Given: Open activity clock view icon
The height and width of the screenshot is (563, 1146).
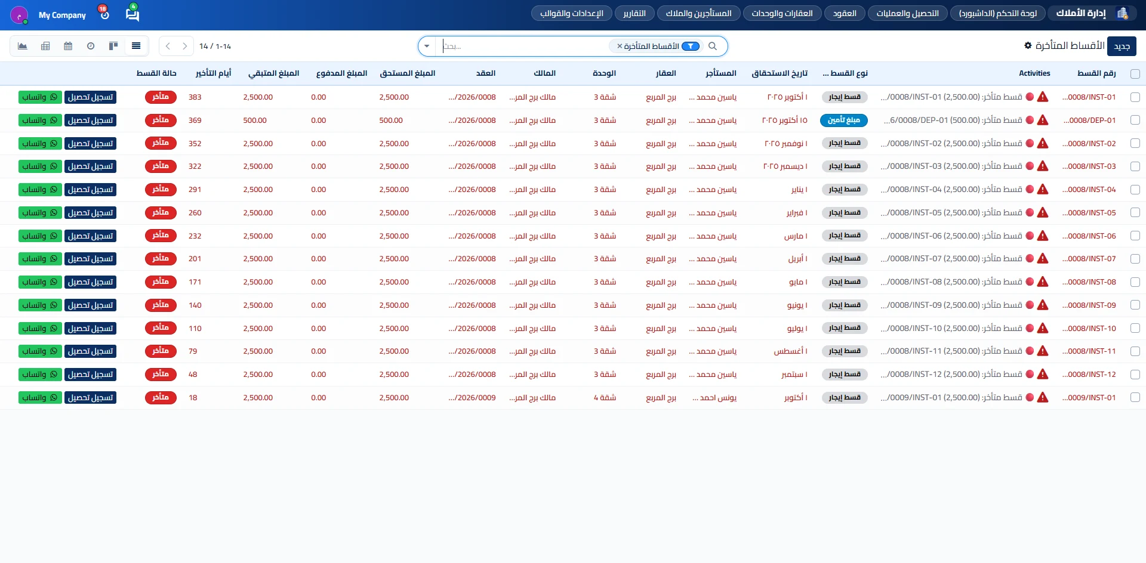Looking at the screenshot, I should (x=91, y=46).
